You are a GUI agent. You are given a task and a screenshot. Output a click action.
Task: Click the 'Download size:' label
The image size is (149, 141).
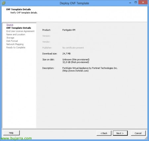point(50,53)
